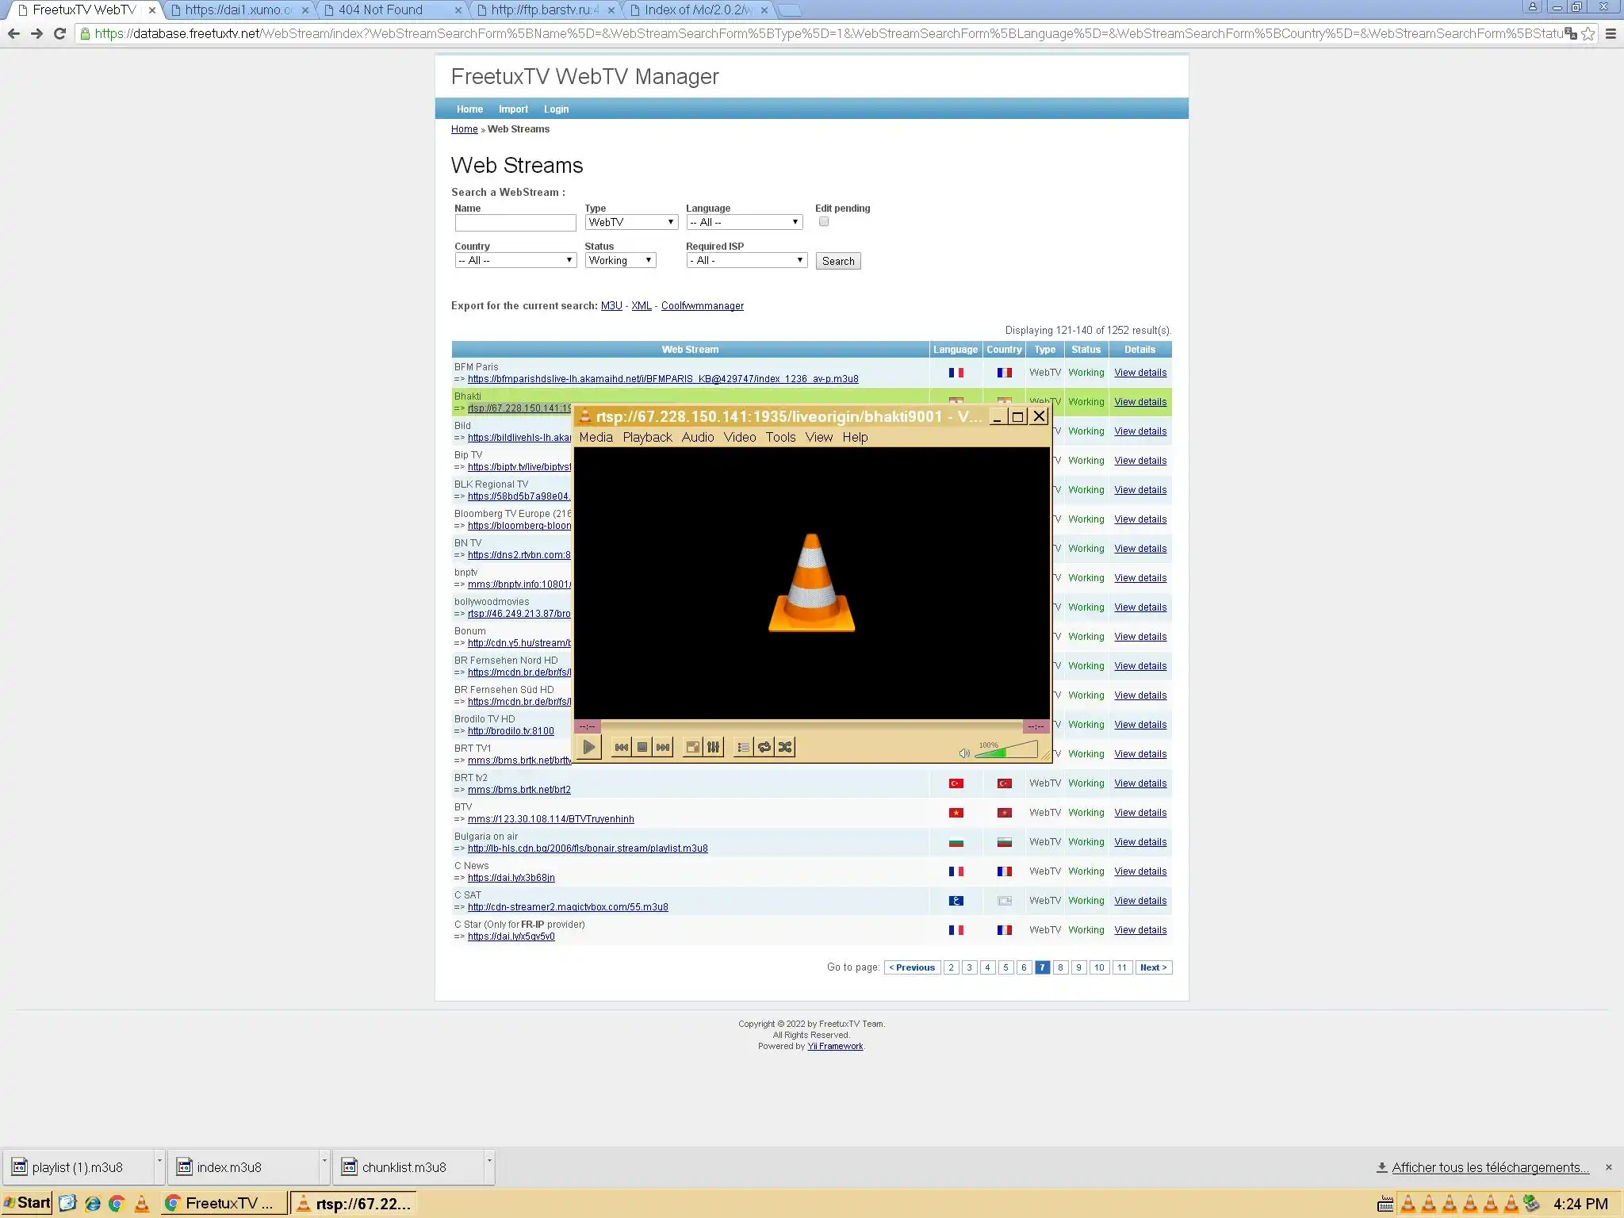Click the Search button
Image resolution: width=1624 pixels, height=1218 pixels.
pyautogui.click(x=837, y=261)
